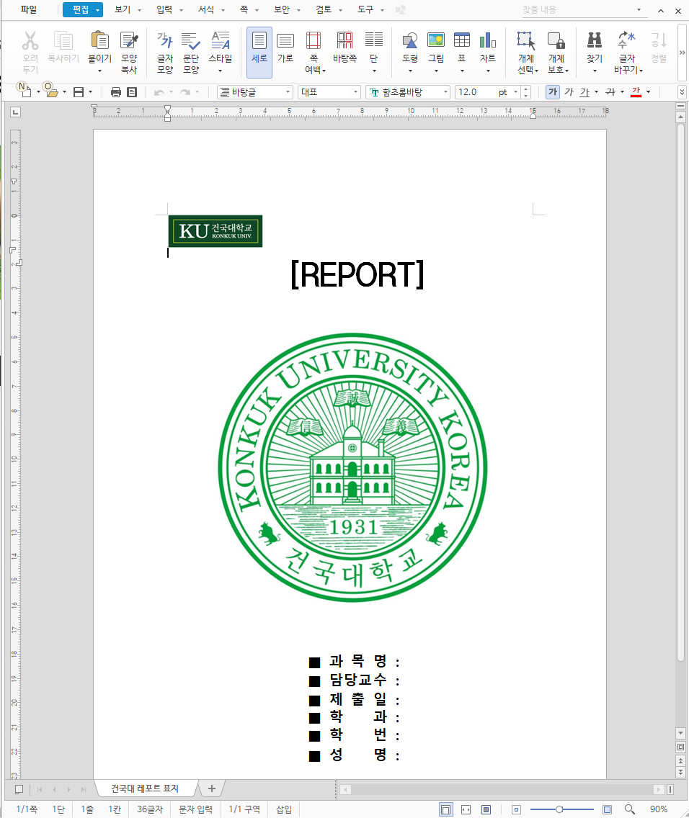Click the 복사하기 (Copy) icon
The width and height of the screenshot is (689, 818).
[63, 41]
